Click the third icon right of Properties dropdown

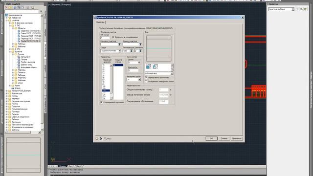(x=305, y=9)
